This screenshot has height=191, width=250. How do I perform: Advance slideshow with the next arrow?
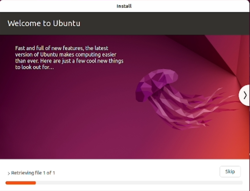click(x=244, y=95)
